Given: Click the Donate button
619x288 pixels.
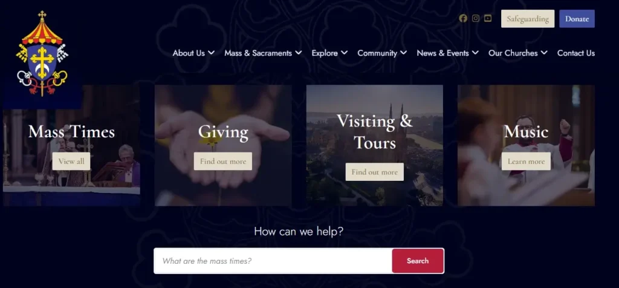Looking at the screenshot, I should tap(577, 19).
